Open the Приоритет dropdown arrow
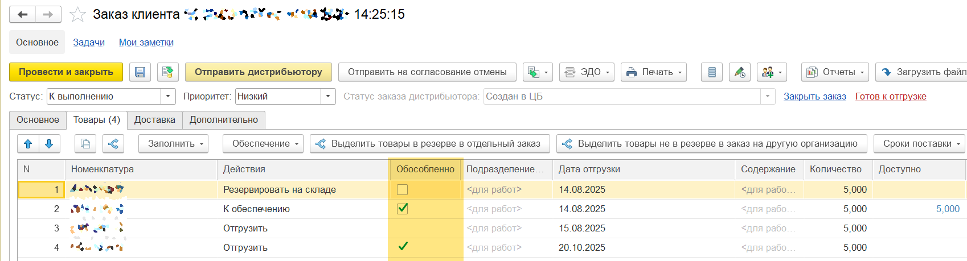 pos(328,97)
